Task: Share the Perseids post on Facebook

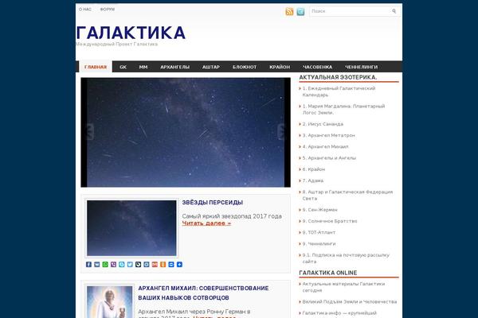Action: (x=88, y=265)
